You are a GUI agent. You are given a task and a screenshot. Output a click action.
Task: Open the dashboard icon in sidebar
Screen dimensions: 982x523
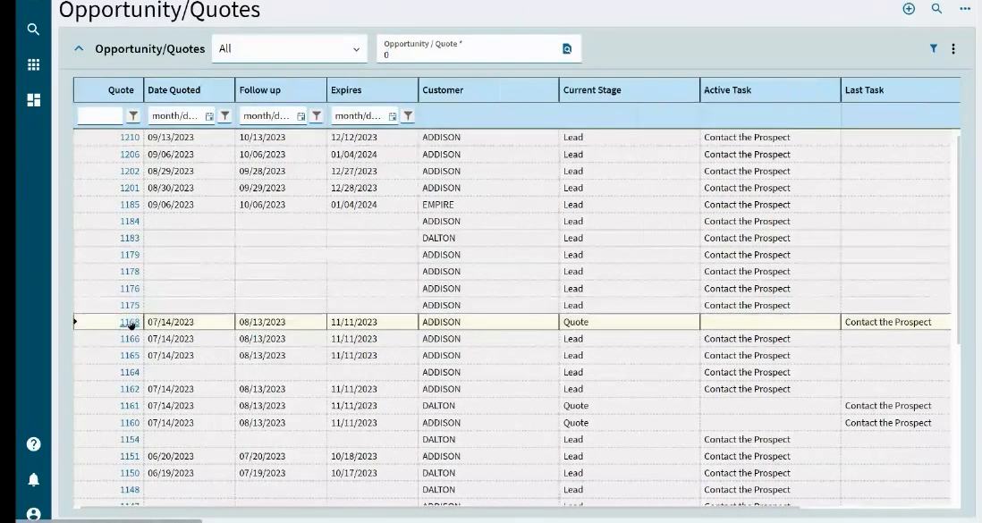coord(33,100)
